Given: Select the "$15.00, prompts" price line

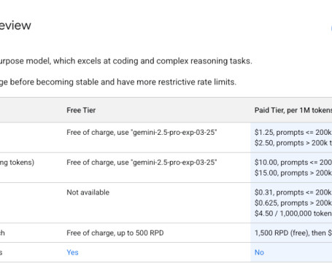Looking at the screenshot, I should (293, 173).
